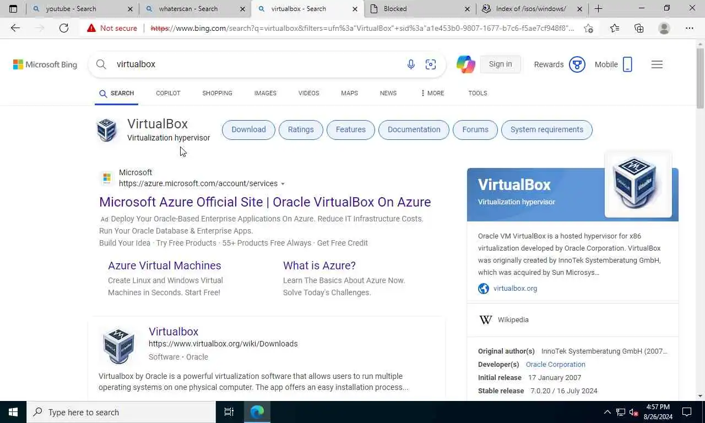Viewport: 705px width, 423px height.
Task: Open the browser profile avatar
Action: coord(664,28)
